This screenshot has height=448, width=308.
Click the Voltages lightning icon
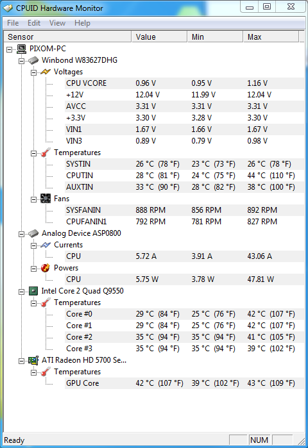[46, 72]
